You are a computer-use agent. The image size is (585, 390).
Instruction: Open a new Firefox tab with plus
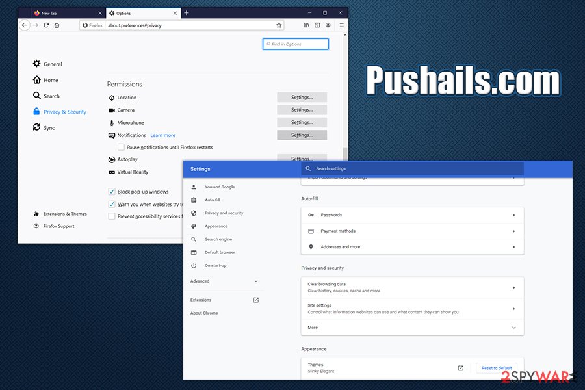pyautogui.click(x=187, y=13)
